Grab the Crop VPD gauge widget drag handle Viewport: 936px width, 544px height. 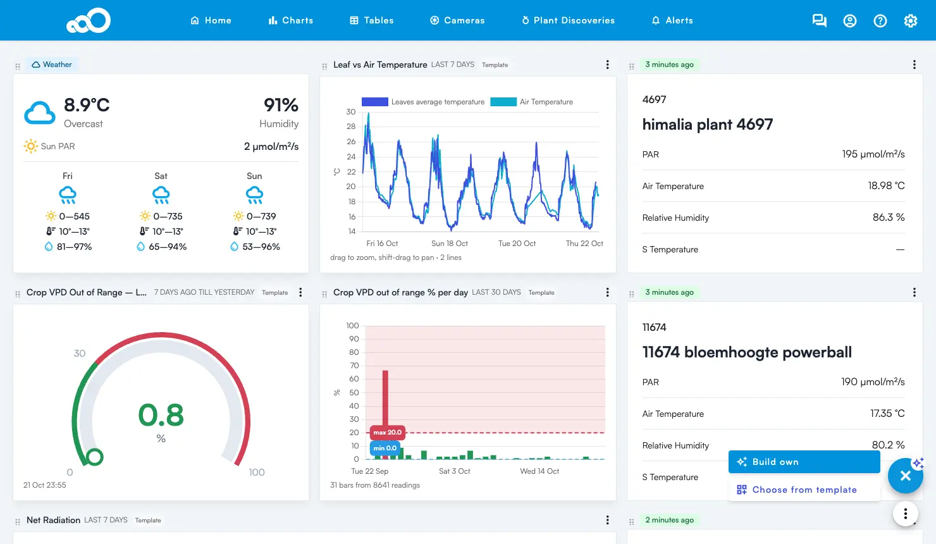coord(18,294)
